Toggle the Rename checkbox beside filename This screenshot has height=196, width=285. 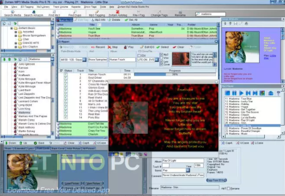(x=229, y=188)
